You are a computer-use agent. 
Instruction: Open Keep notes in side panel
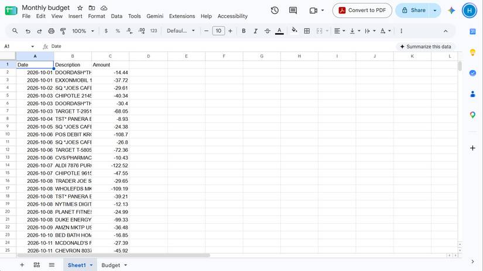point(472,52)
